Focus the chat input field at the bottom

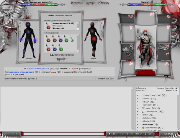tap(64, 134)
